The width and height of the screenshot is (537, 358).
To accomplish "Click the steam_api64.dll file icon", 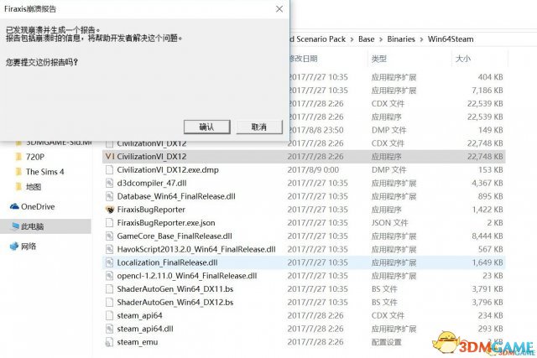I will [x=110, y=329].
